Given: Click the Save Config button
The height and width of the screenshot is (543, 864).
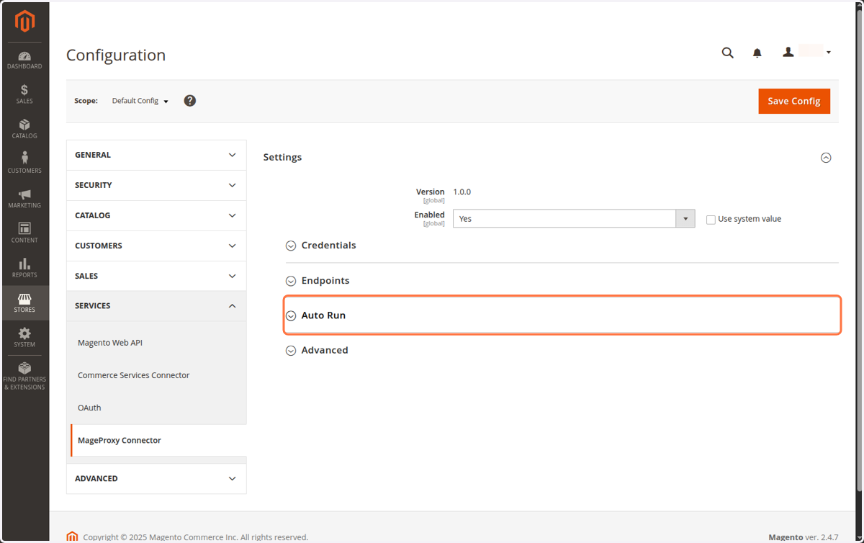Looking at the screenshot, I should [x=794, y=101].
